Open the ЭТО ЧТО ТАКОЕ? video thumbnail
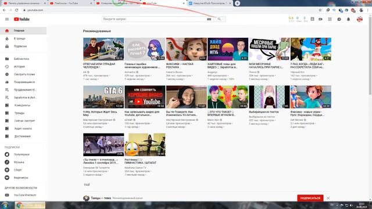 (228, 97)
